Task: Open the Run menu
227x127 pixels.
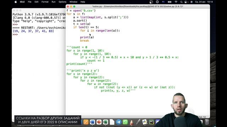Action: [x=54, y=2]
